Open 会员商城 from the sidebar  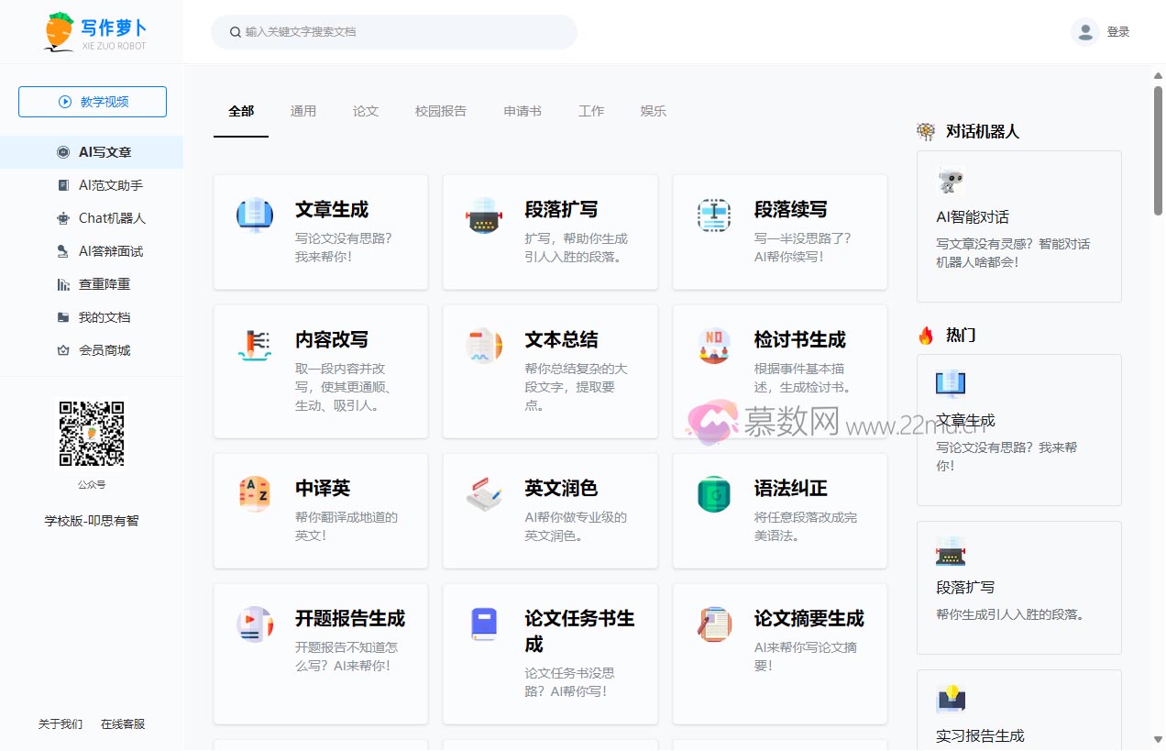click(104, 350)
